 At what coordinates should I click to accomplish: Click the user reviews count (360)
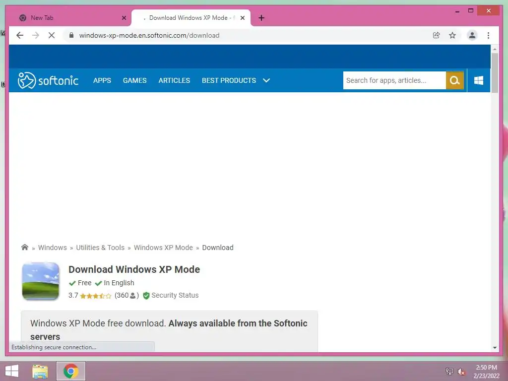(x=127, y=296)
